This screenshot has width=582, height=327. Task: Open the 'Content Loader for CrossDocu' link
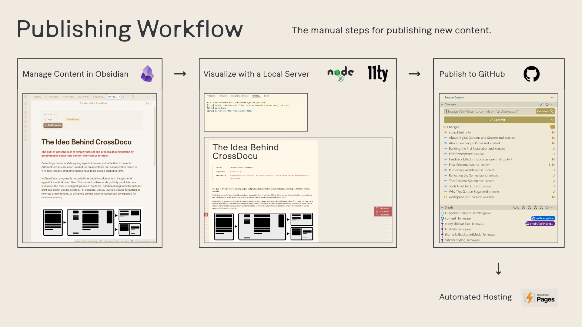pos(242,176)
